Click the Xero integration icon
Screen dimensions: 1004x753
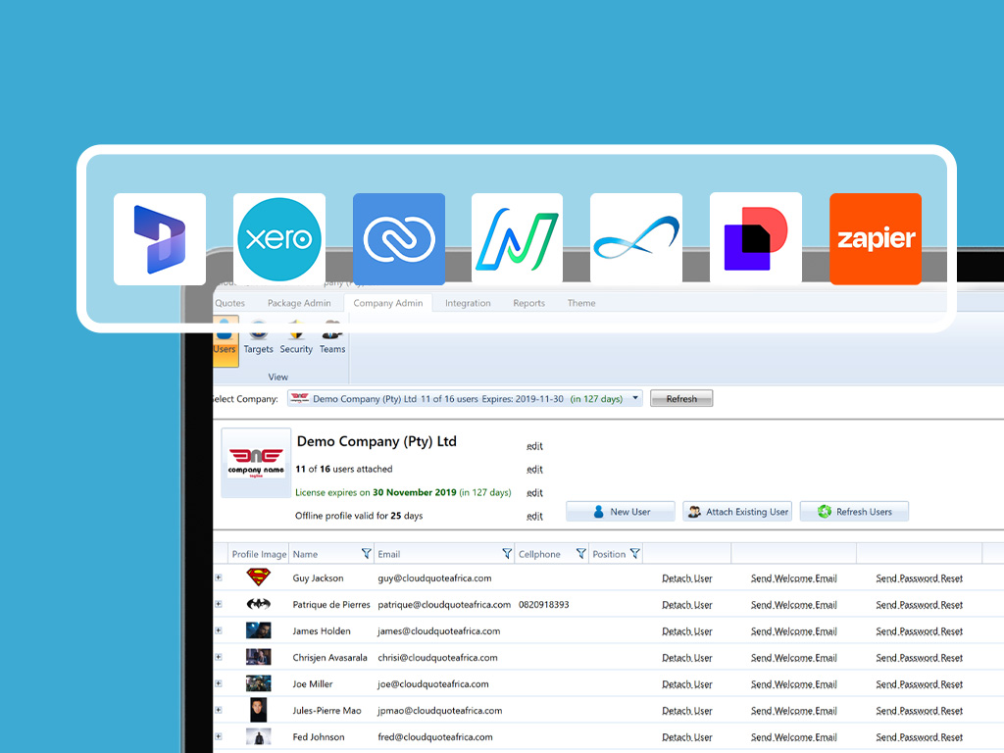279,239
